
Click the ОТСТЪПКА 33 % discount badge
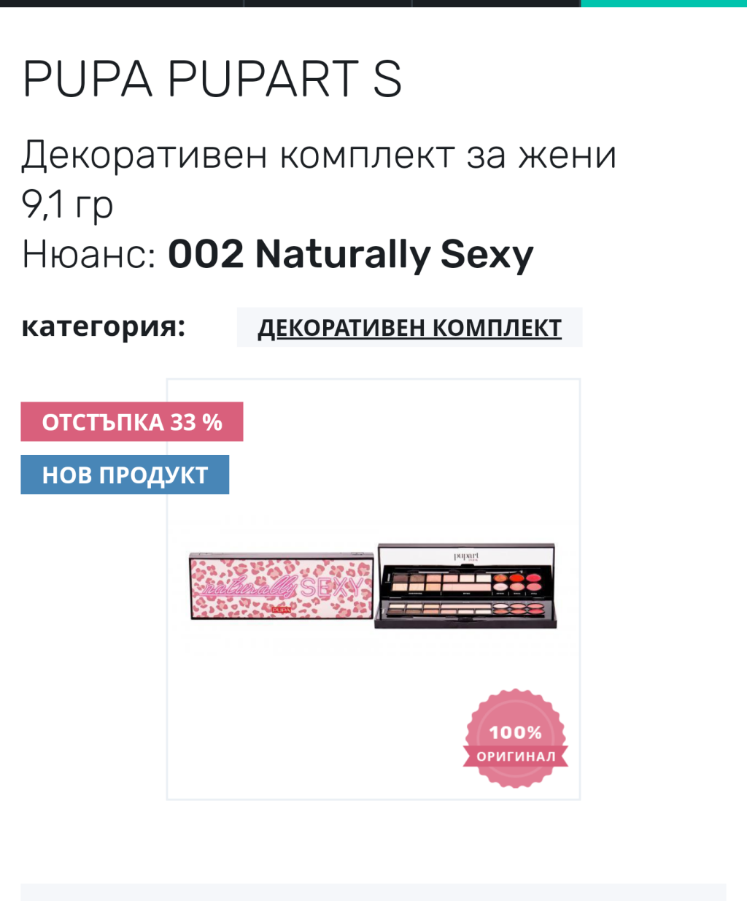tap(132, 421)
